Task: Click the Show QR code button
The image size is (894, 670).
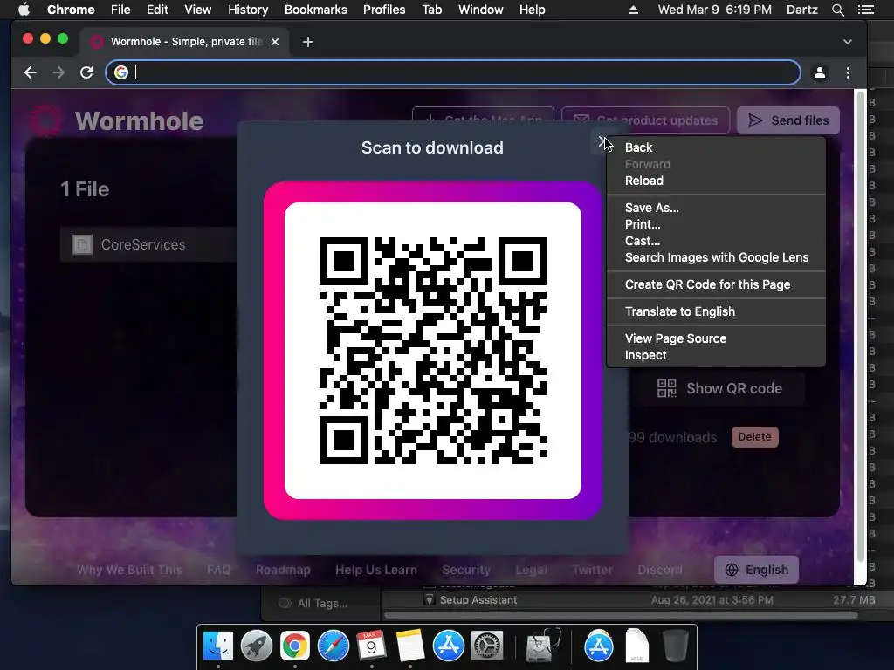Action: 719,388
